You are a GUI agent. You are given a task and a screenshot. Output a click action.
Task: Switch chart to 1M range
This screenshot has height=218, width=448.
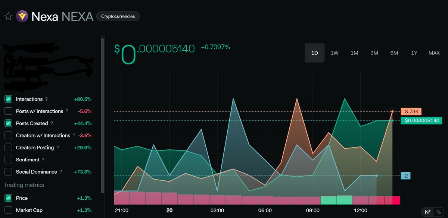(354, 53)
